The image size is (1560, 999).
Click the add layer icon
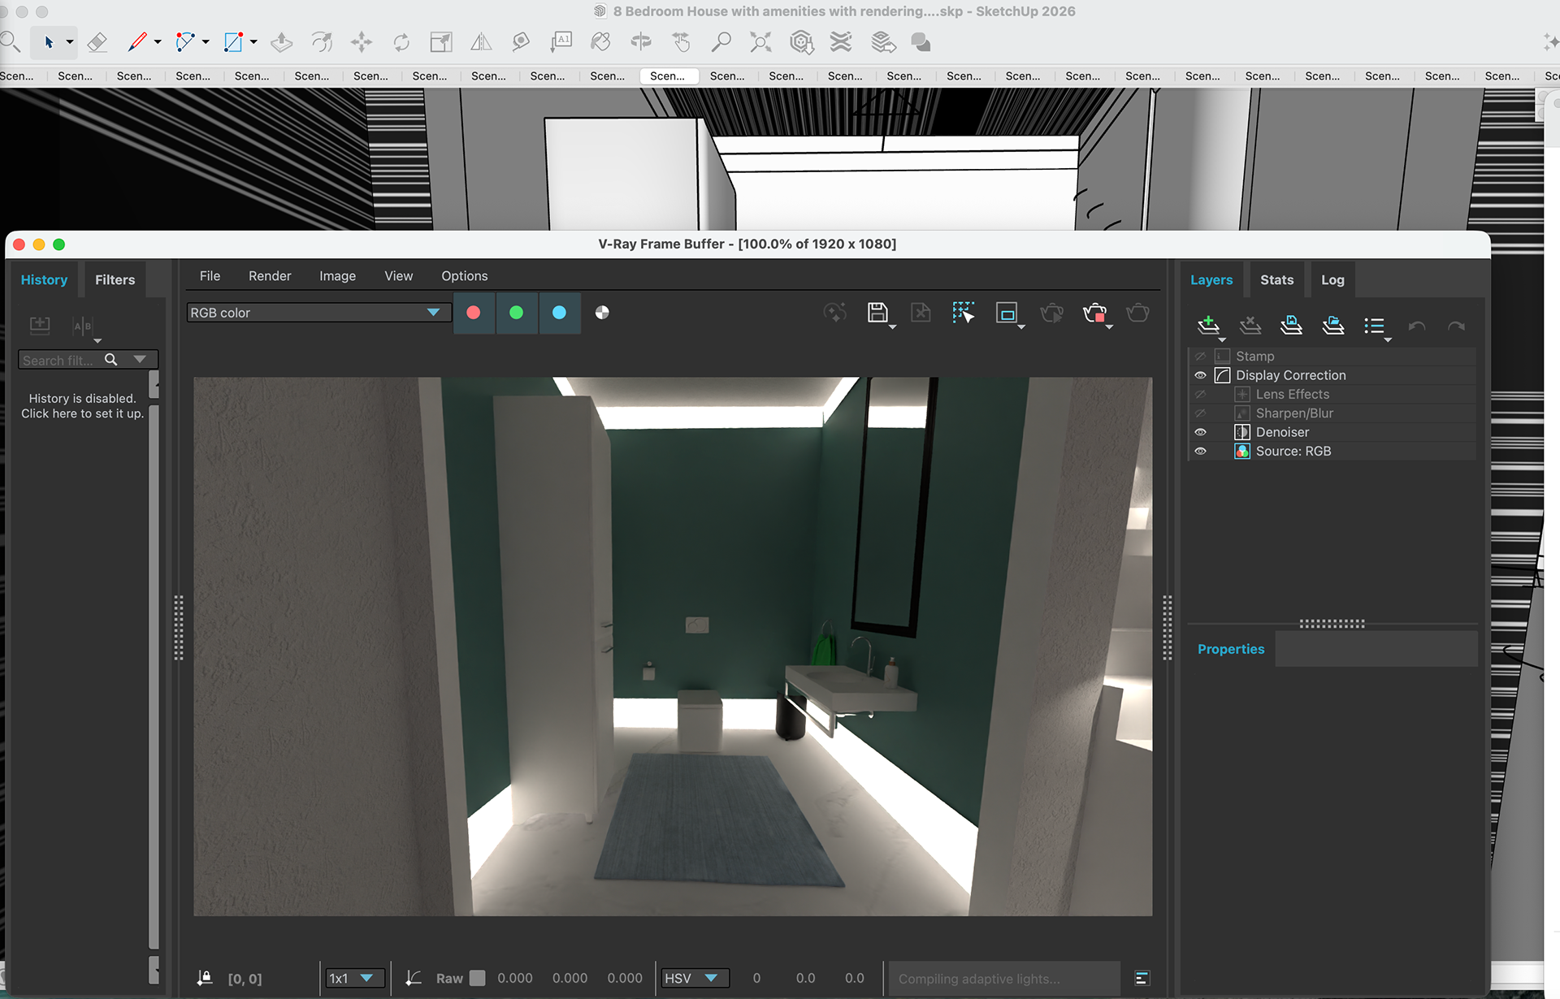(1208, 326)
